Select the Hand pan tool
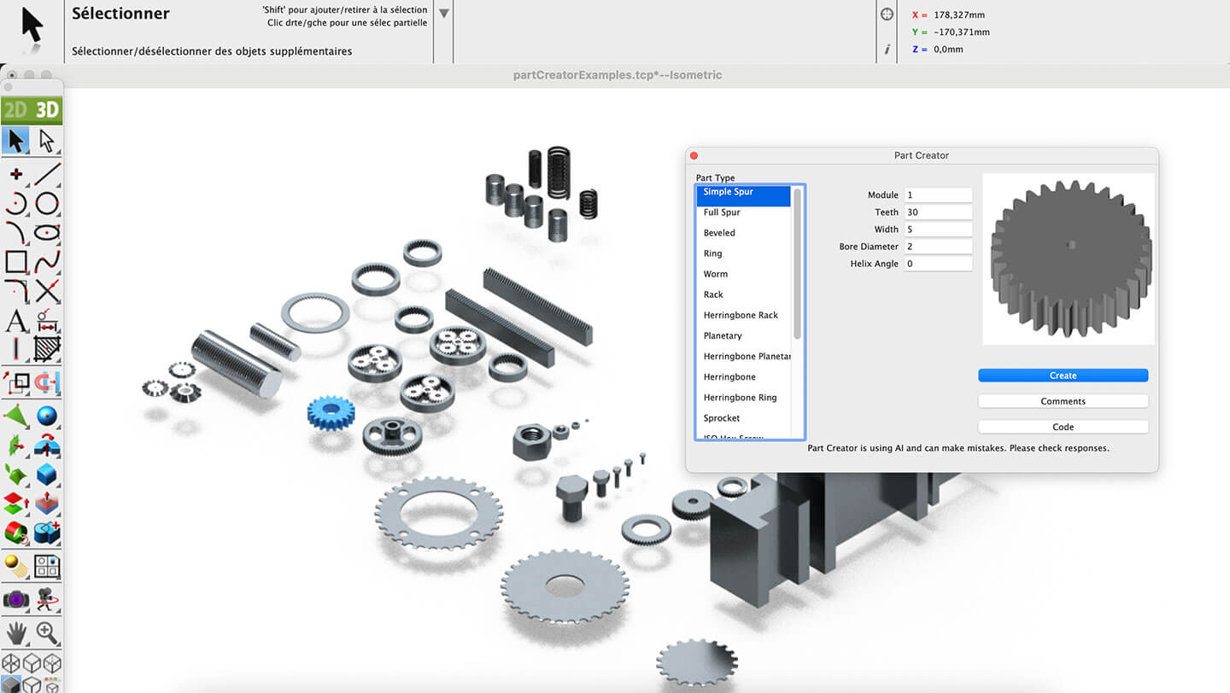 [16, 632]
